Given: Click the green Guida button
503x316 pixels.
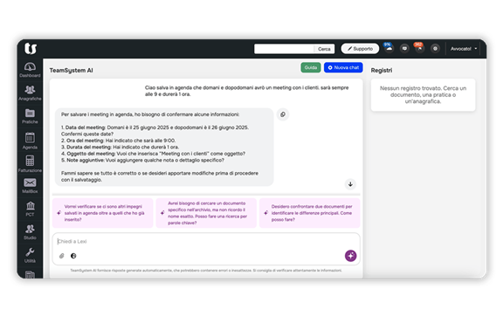Looking at the screenshot, I should pyautogui.click(x=311, y=67).
